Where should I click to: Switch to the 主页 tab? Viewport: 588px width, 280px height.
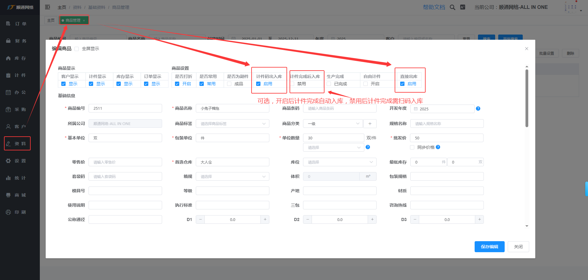(x=51, y=20)
